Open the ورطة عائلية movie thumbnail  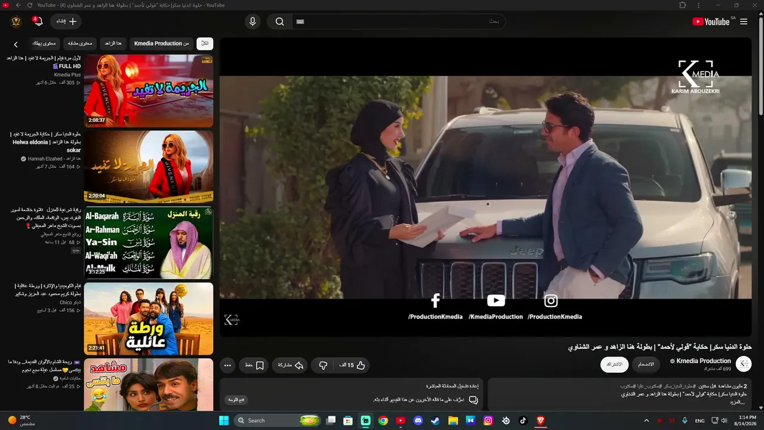149,318
